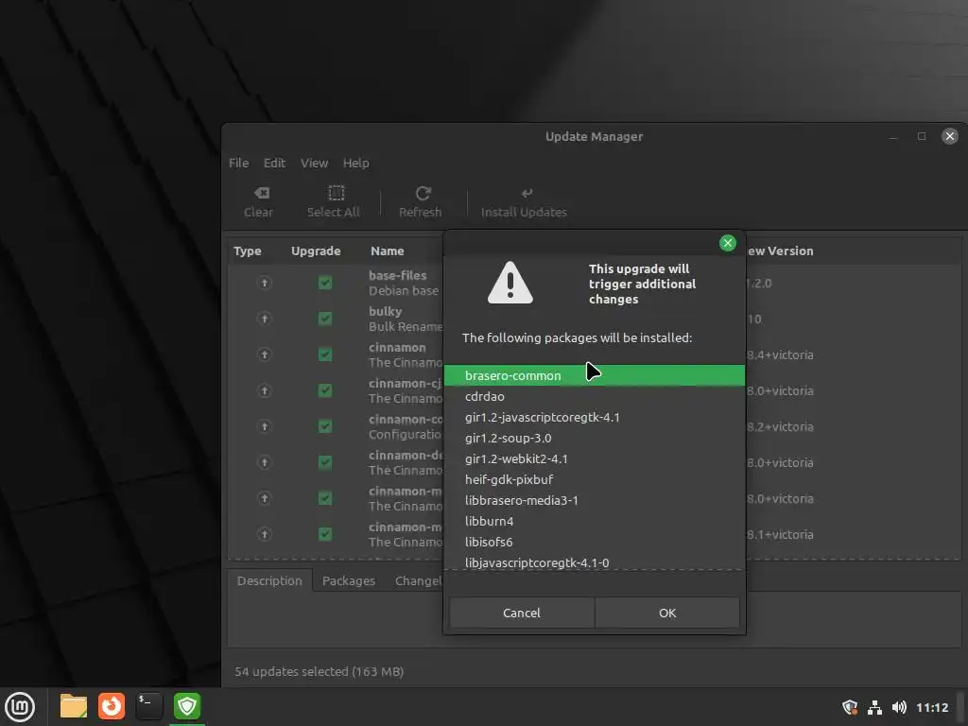Click the upgrade type arrow icon for bulky
The height and width of the screenshot is (726, 968).
tap(265, 319)
